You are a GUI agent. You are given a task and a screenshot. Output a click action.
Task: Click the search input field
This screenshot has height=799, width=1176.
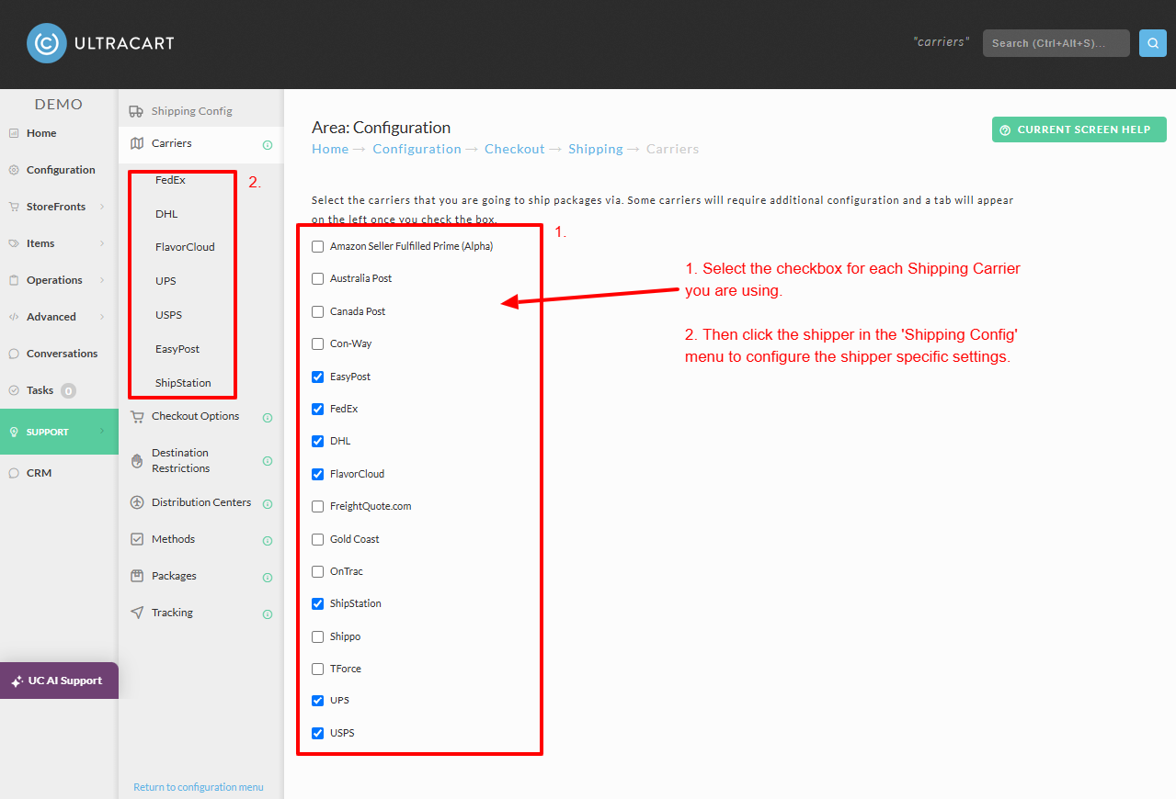[1056, 43]
